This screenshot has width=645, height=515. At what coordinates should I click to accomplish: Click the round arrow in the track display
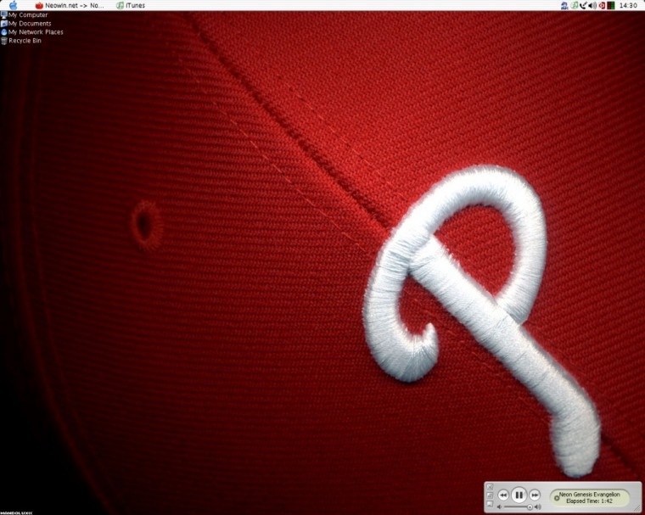point(557,498)
